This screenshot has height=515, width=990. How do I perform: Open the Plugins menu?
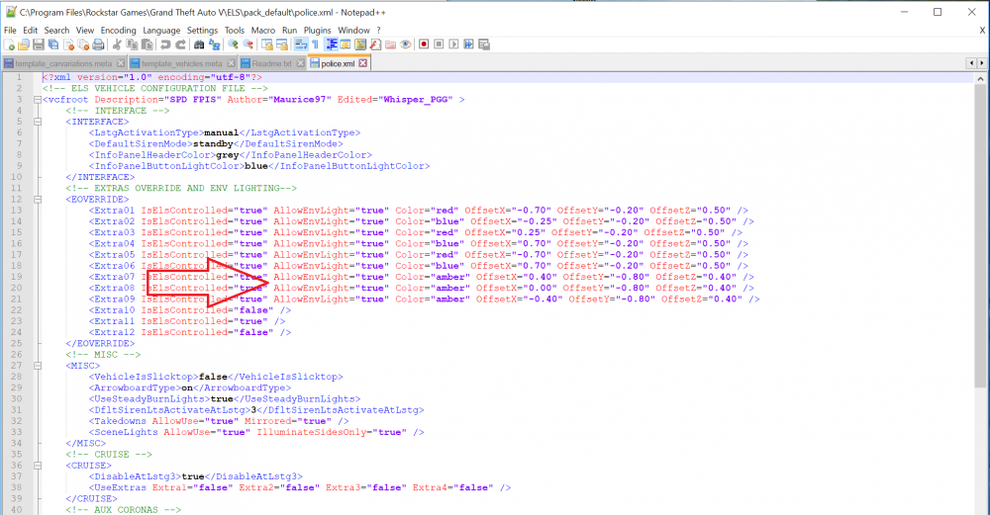coord(317,31)
